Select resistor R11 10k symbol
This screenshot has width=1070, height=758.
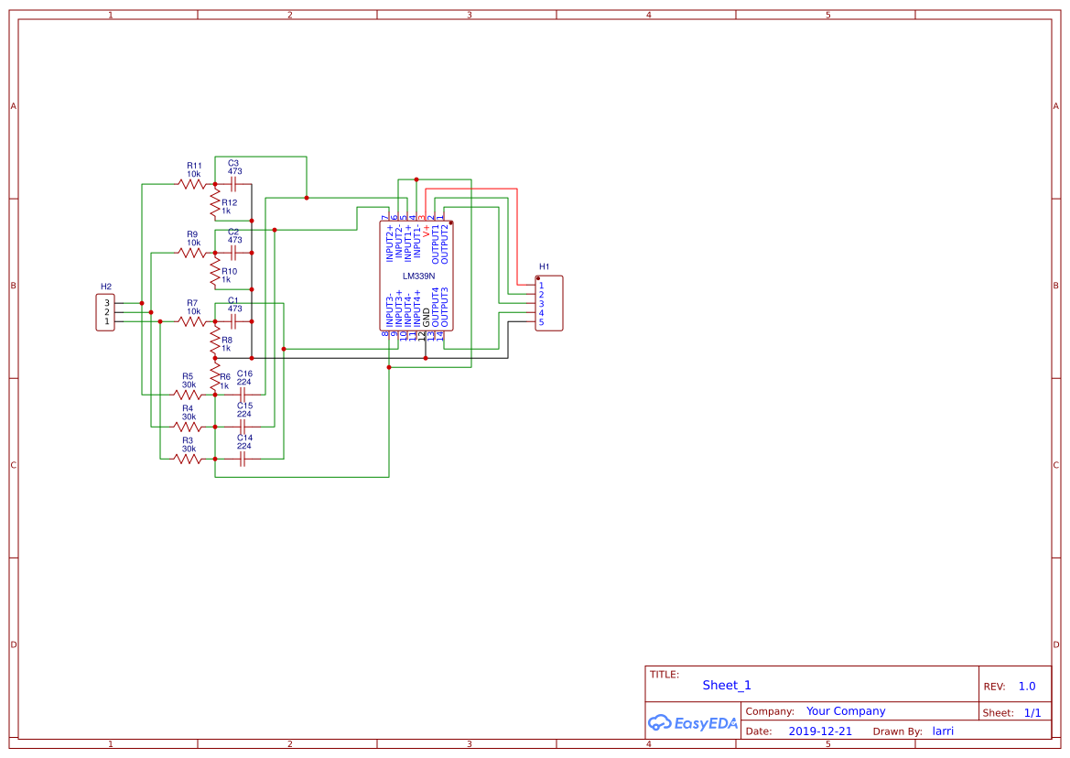click(191, 184)
